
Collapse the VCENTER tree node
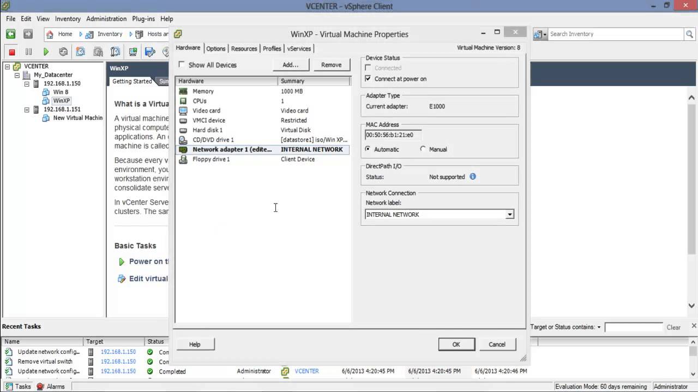8,66
